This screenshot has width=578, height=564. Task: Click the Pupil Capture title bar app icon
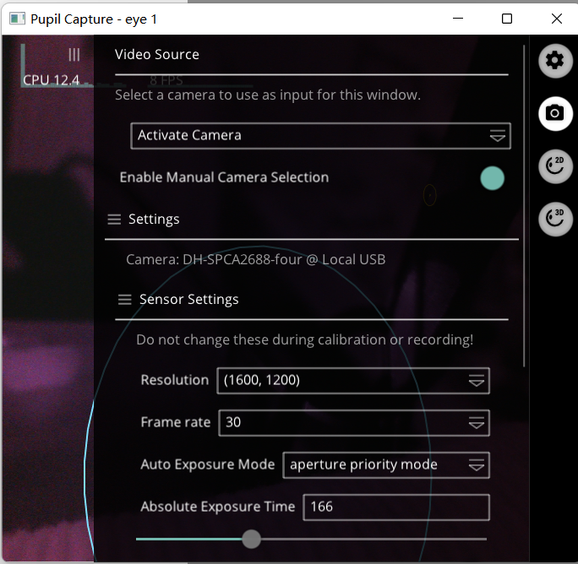(x=17, y=19)
